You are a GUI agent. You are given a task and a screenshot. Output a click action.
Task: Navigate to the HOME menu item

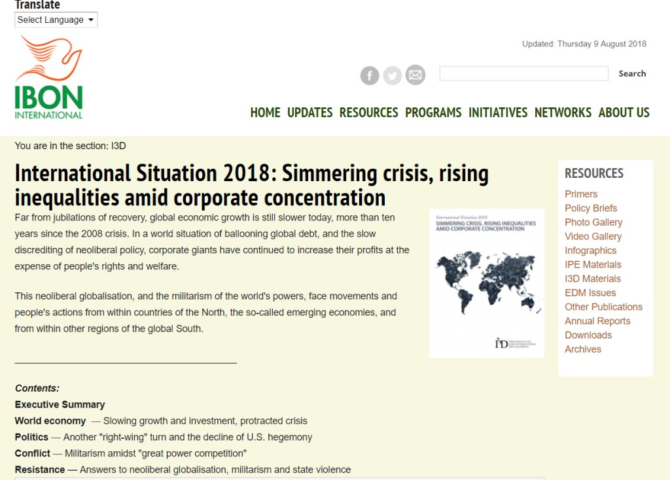pos(265,112)
